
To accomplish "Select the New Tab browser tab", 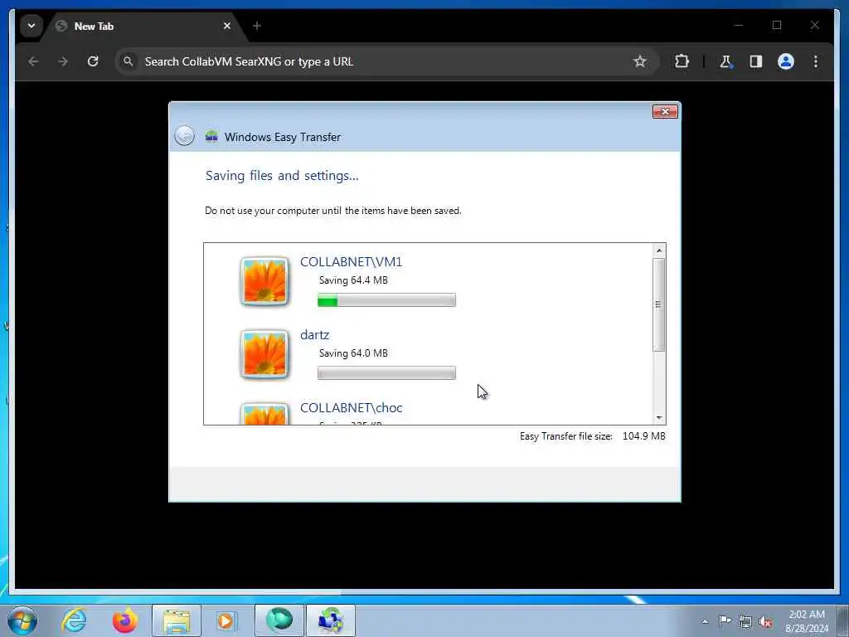I will (x=144, y=26).
